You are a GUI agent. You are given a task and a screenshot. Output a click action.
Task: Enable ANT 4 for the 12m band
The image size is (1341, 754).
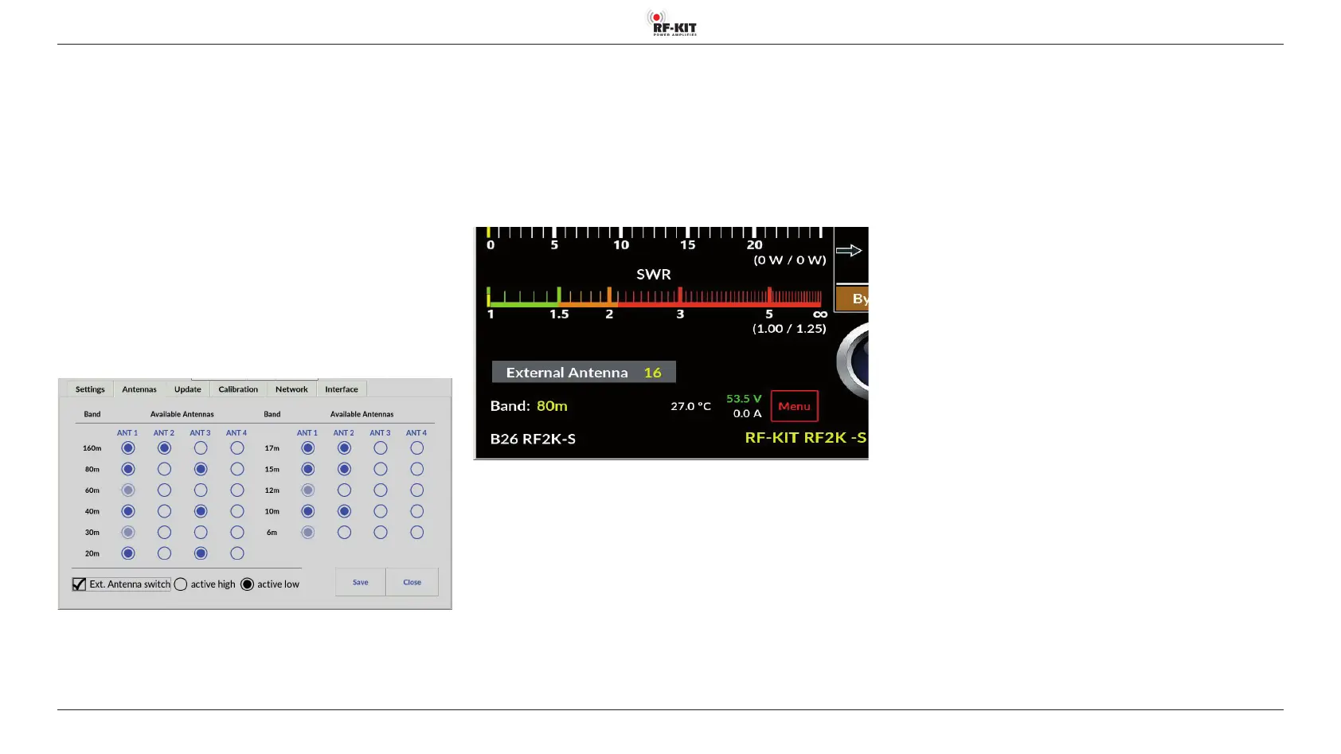point(417,490)
